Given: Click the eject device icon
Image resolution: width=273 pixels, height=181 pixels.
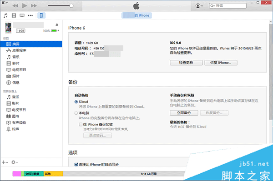Looking at the screenshot, I should (57, 24).
